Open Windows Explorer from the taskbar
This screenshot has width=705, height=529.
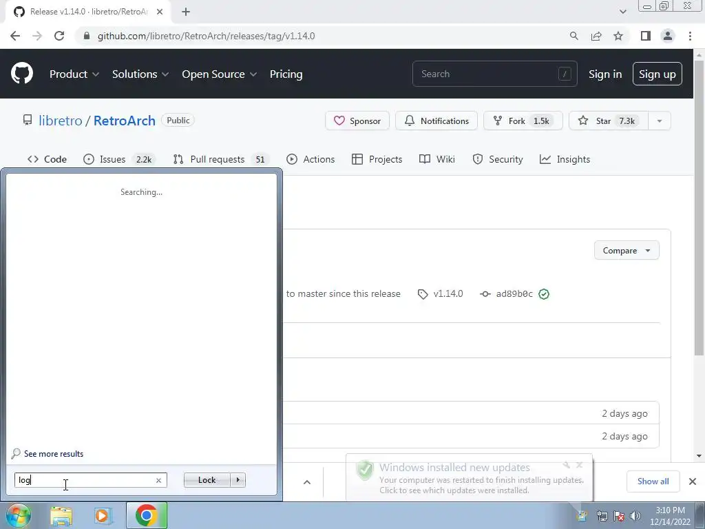pyautogui.click(x=61, y=515)
